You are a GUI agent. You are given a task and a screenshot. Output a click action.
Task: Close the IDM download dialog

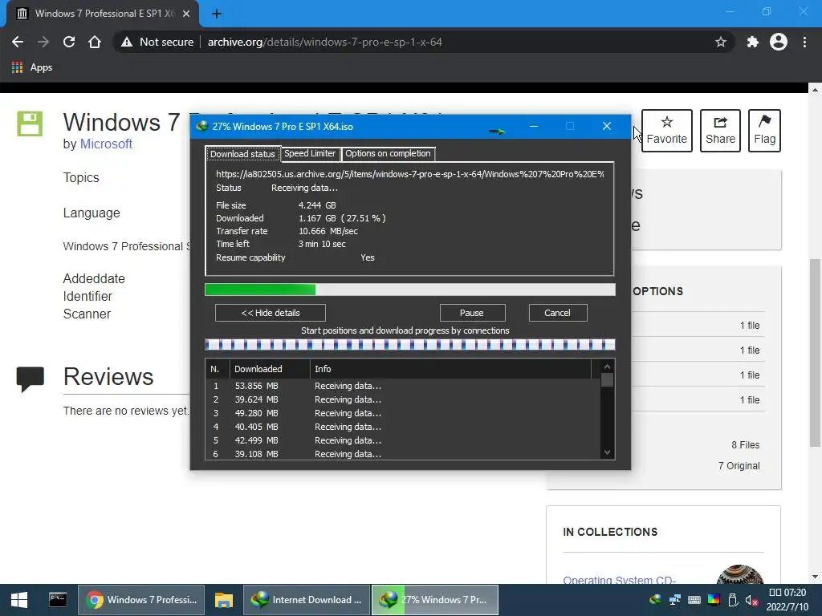pyautogui.click(x=607, y=126)
